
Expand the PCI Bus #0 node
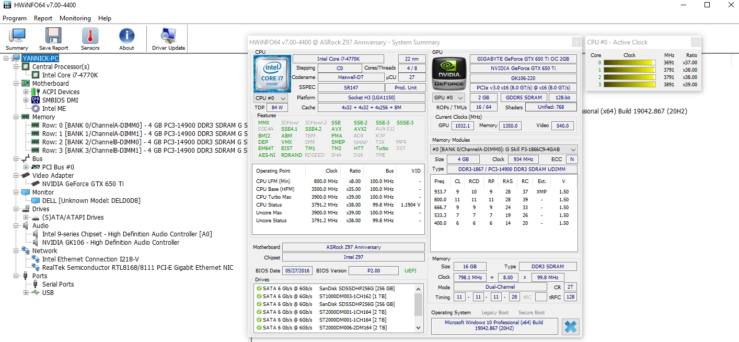click(x=26, y=167)
